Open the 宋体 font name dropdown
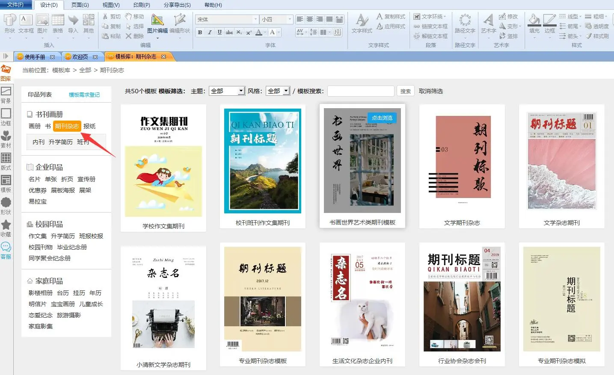 click(x=255, y=19)
